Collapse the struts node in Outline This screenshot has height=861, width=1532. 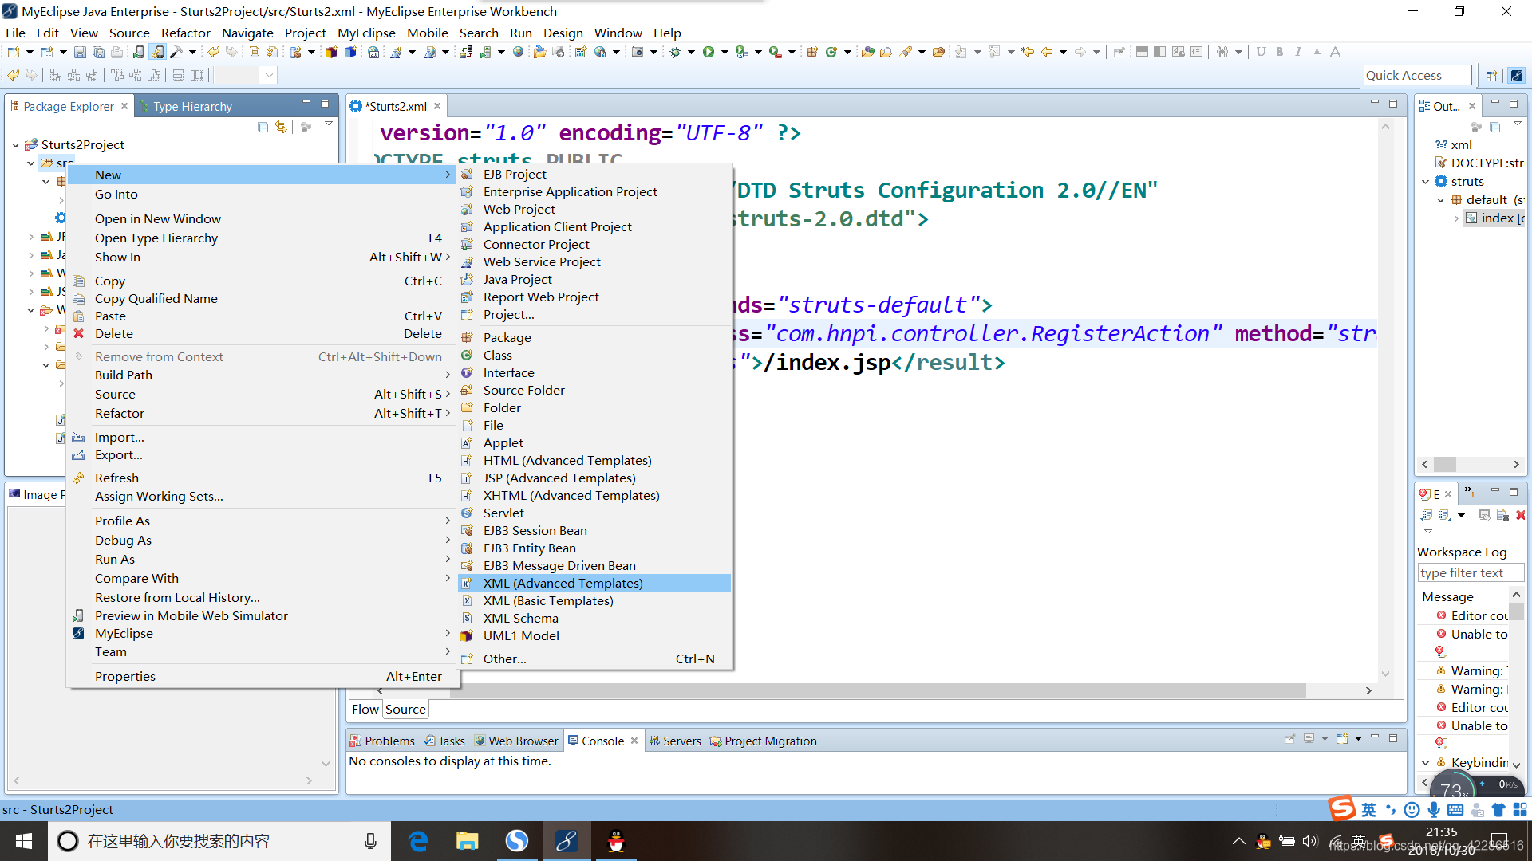click(x=1426, y=182)
